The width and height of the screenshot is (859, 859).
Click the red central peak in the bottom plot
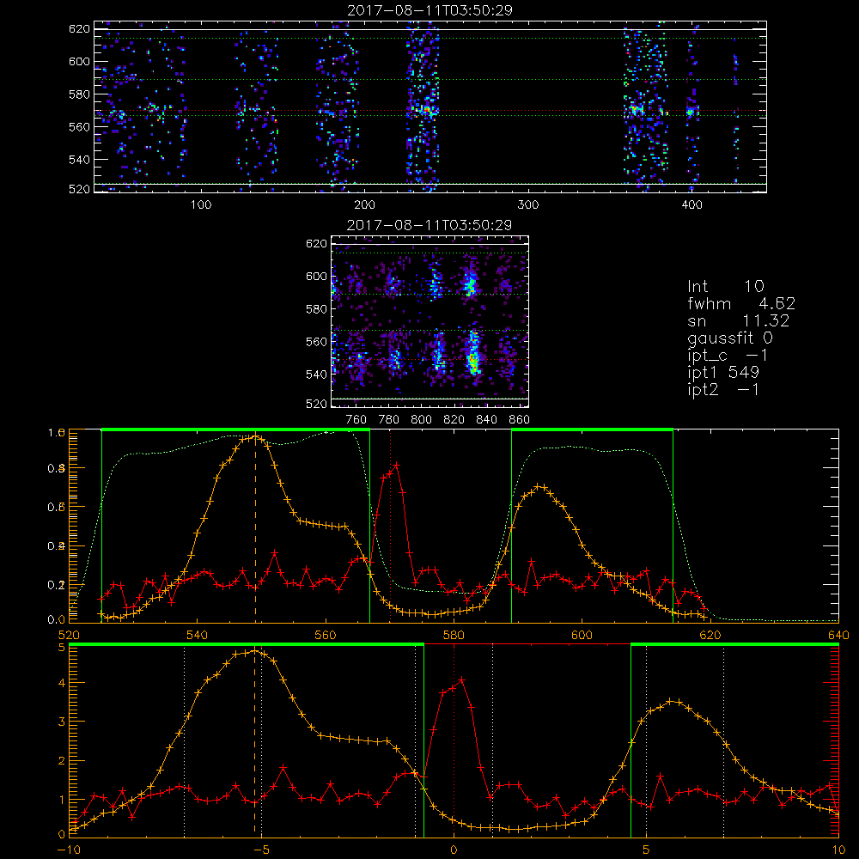461,681
